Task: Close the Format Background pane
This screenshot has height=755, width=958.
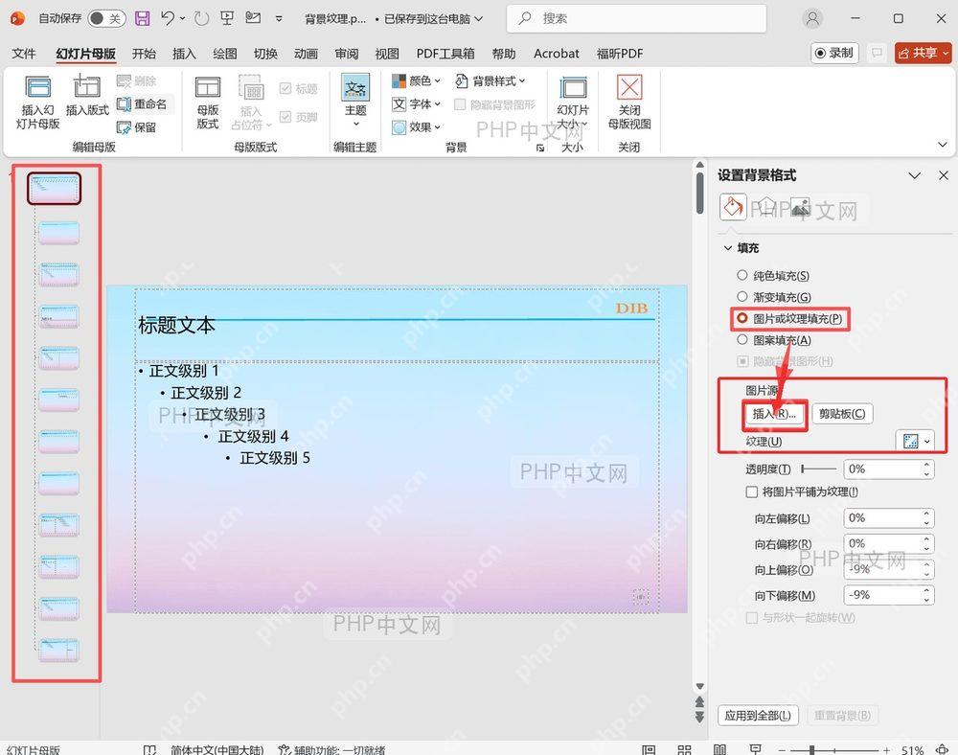Action: (x=943, y=175)
